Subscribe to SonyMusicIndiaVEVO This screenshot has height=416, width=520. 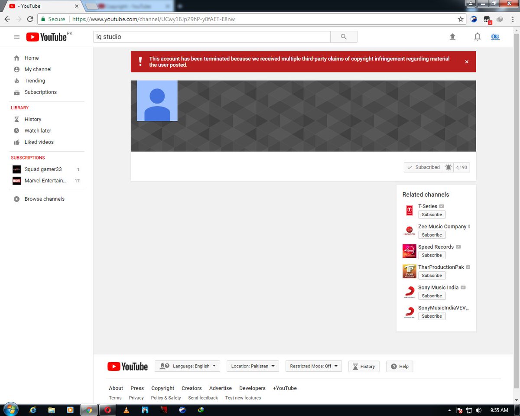click(432, 316)
